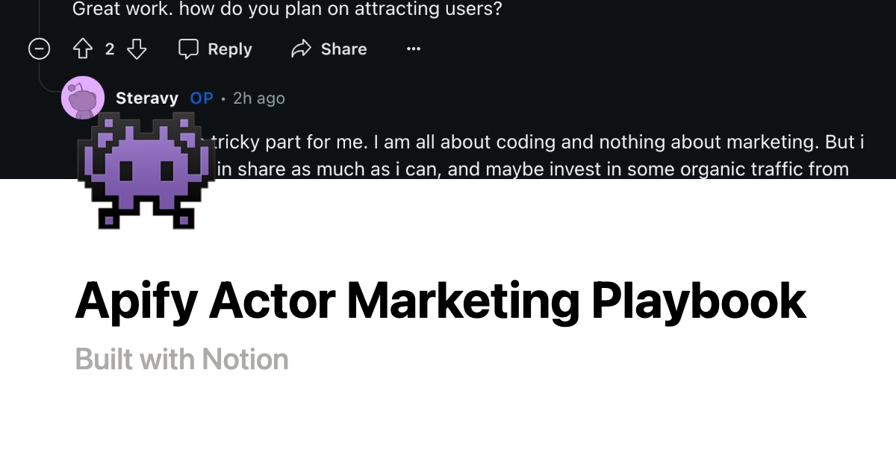
Task: Click the Steravy username
Action: 146,98
